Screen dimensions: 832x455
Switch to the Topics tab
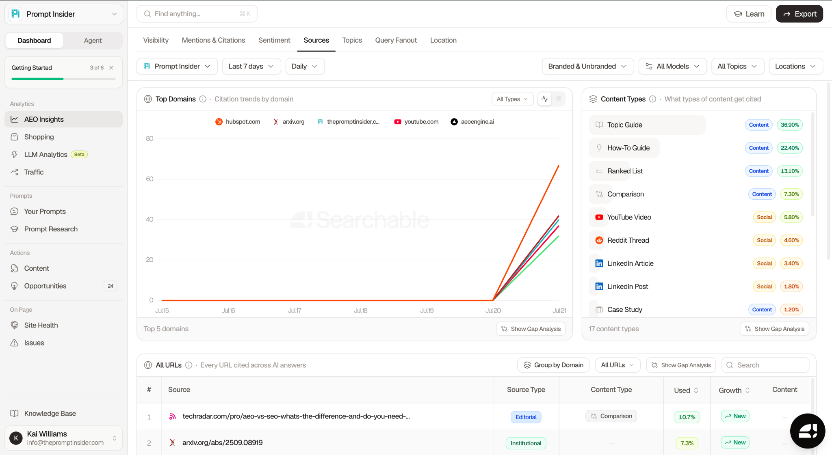(x=352, y=40)
